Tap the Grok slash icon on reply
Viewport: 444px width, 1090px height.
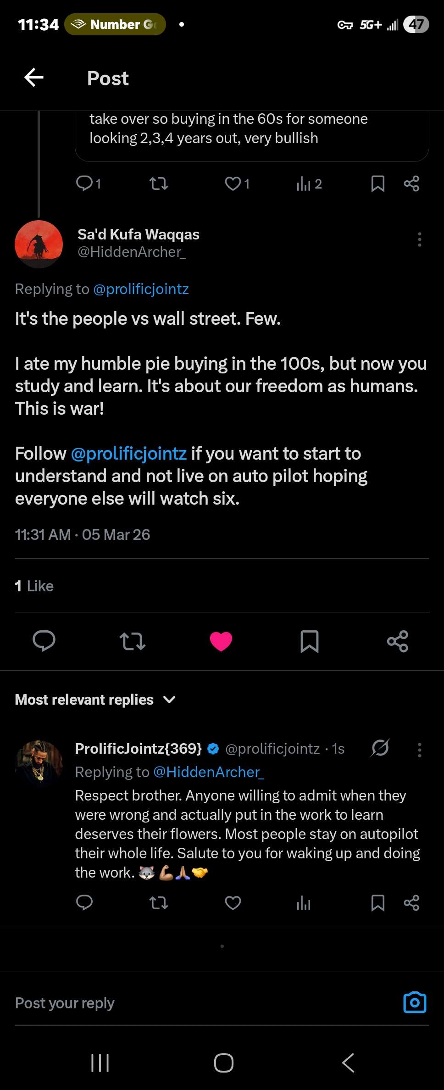pyautogui.click(x=380, y=748)
